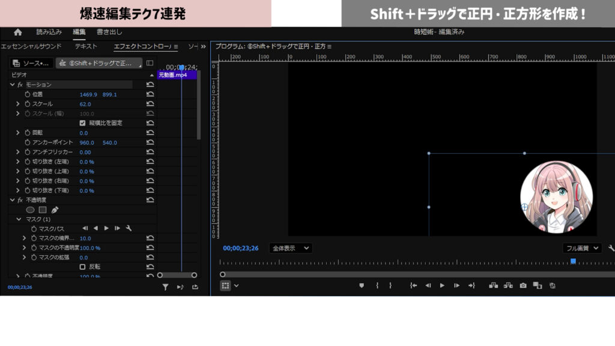
Task: Toggle マスクの不透明度 animation stopwatch
Action: pyautogui.click(x=34, y=248)
